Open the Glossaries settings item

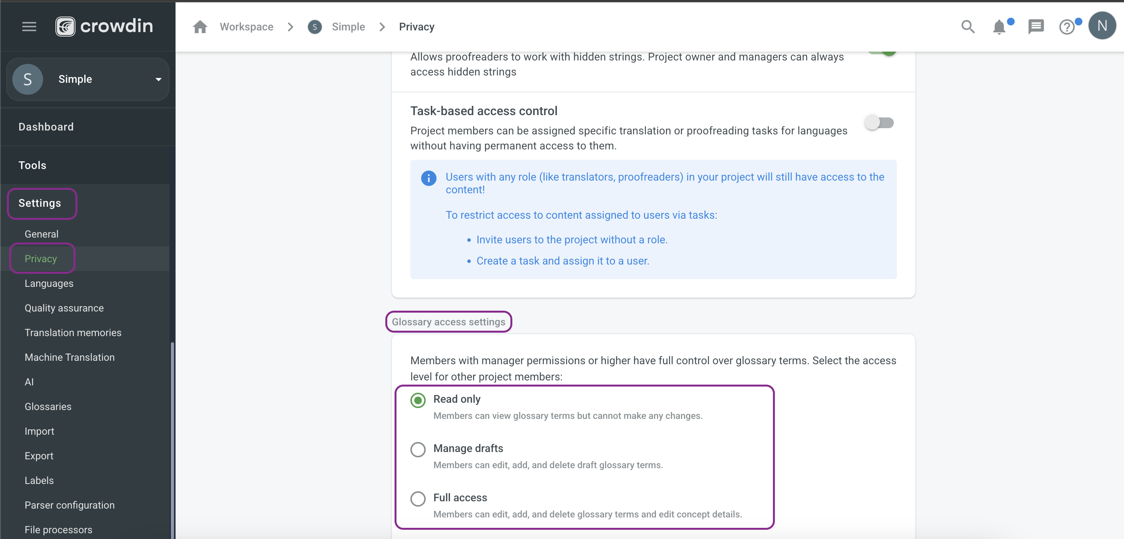[x=48, y=406]
